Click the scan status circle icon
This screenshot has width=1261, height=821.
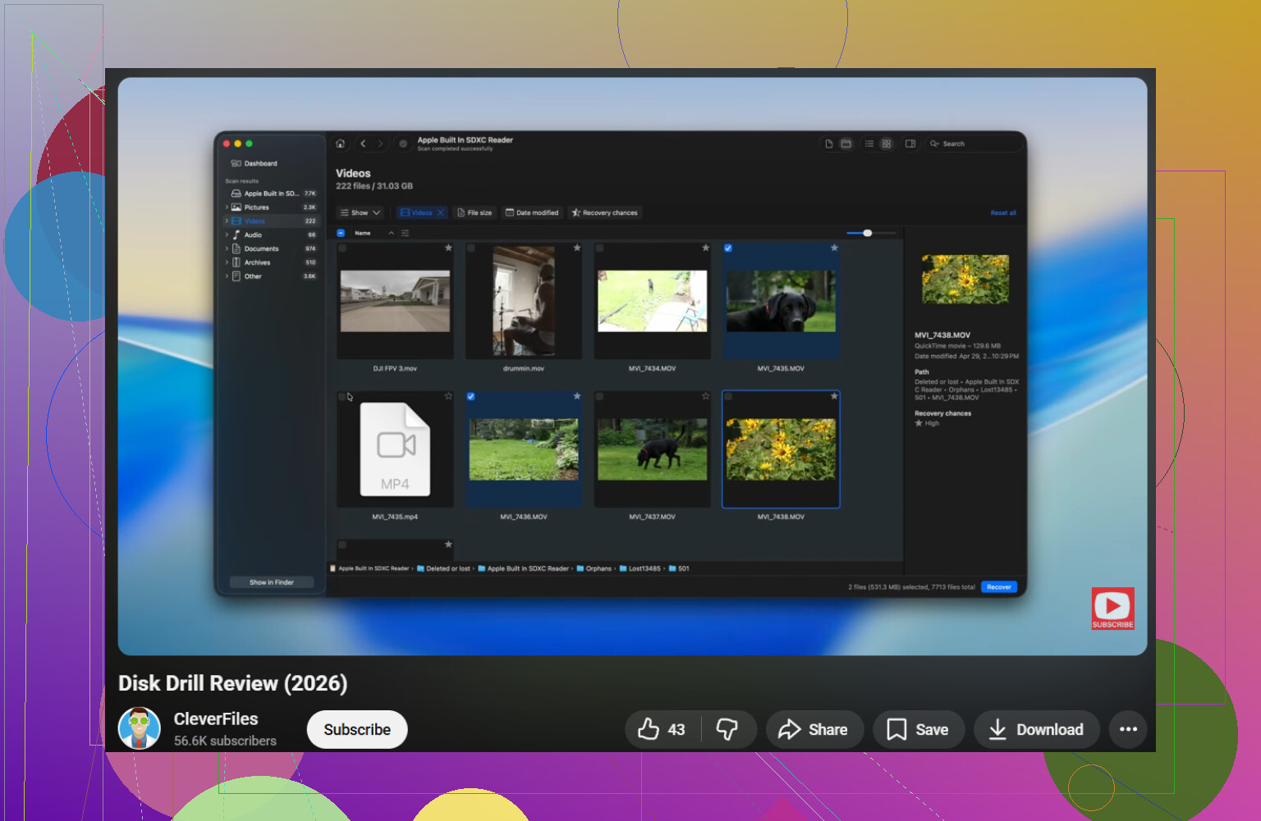(x=403, y=144)
